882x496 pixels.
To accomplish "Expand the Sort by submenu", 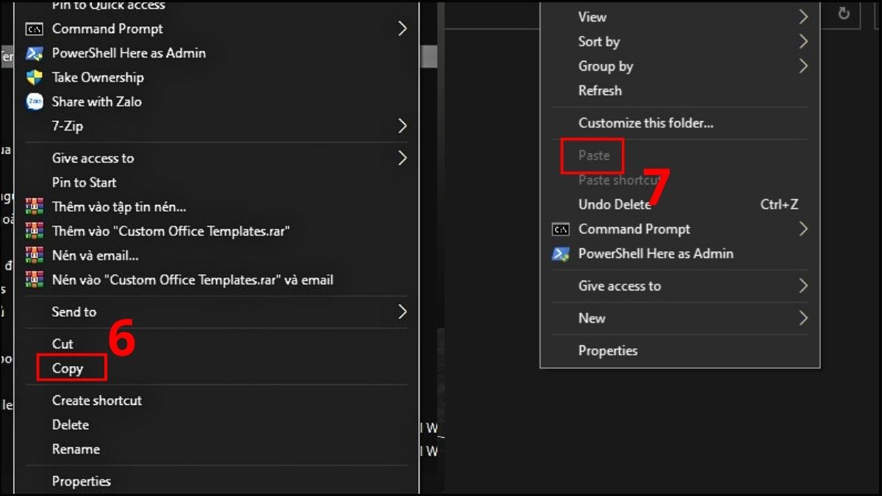I will [803, 42].
